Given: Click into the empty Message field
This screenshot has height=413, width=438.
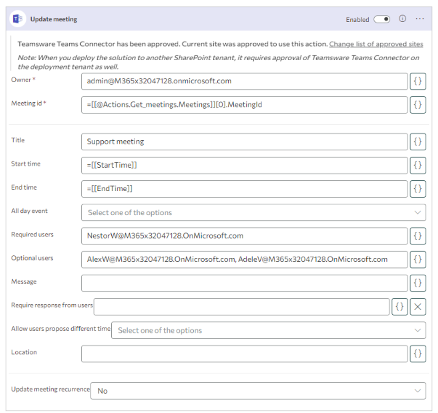Looking at the screenshot, I should coord(245,283).
